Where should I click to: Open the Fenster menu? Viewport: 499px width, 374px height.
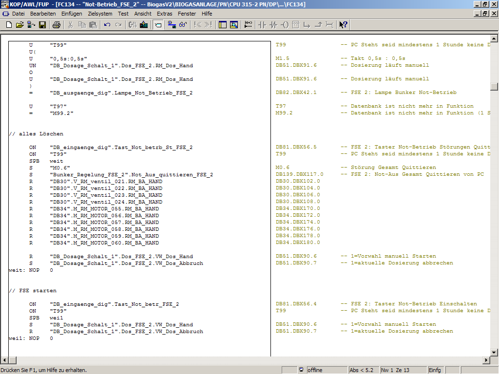click(187, 14)
